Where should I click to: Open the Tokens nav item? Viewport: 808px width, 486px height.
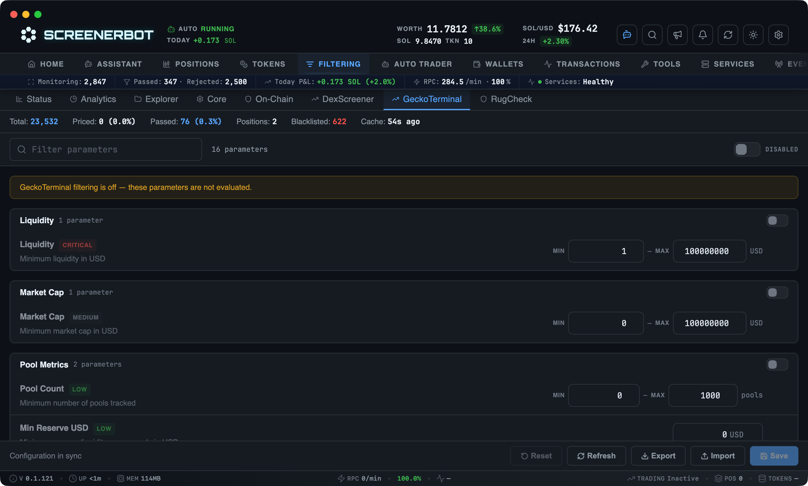click(x=262, y=64)
